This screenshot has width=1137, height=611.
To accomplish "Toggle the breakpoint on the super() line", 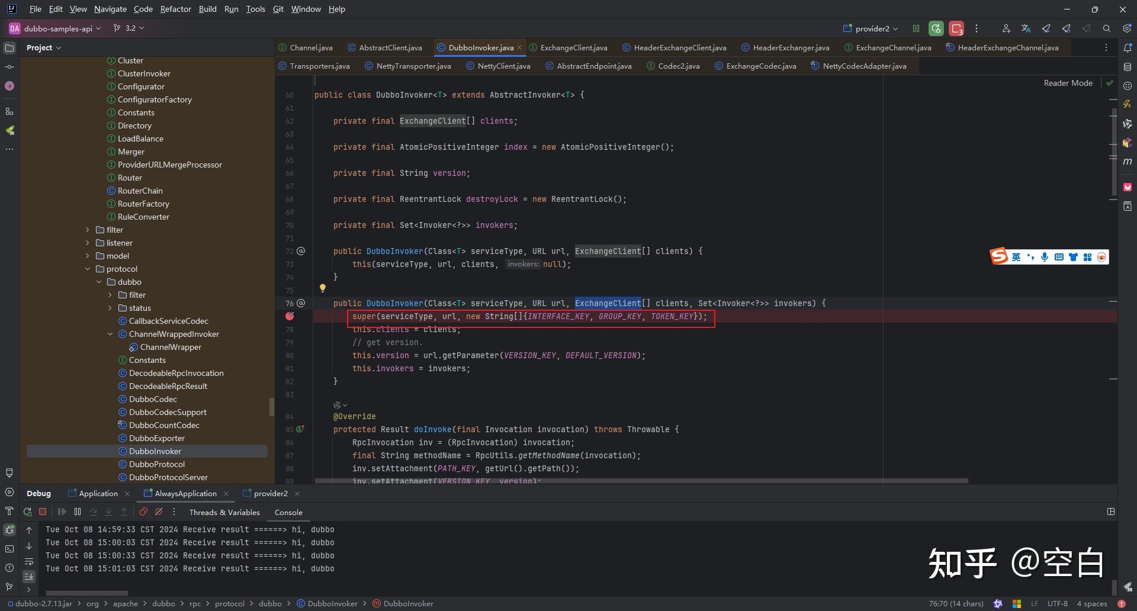I will pos(290,317).
